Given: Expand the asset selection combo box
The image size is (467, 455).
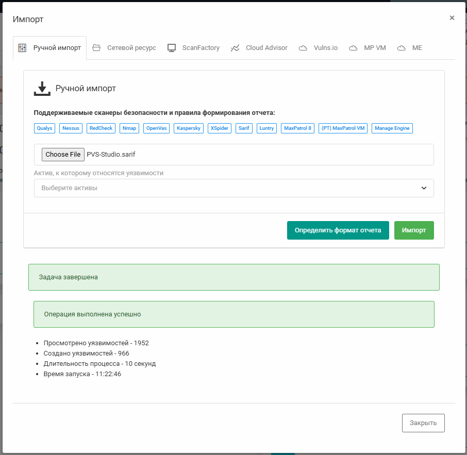Looking at the screenshot, I should 232,188.
